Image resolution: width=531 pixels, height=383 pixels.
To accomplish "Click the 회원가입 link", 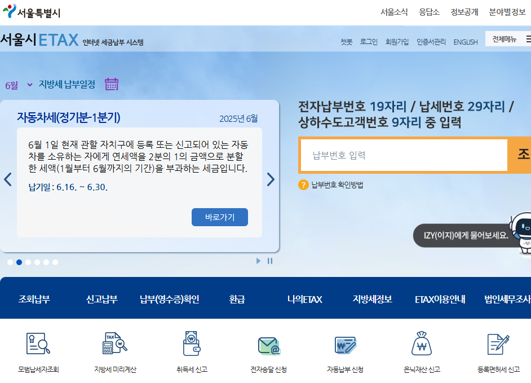I will [x=397, y=42].
